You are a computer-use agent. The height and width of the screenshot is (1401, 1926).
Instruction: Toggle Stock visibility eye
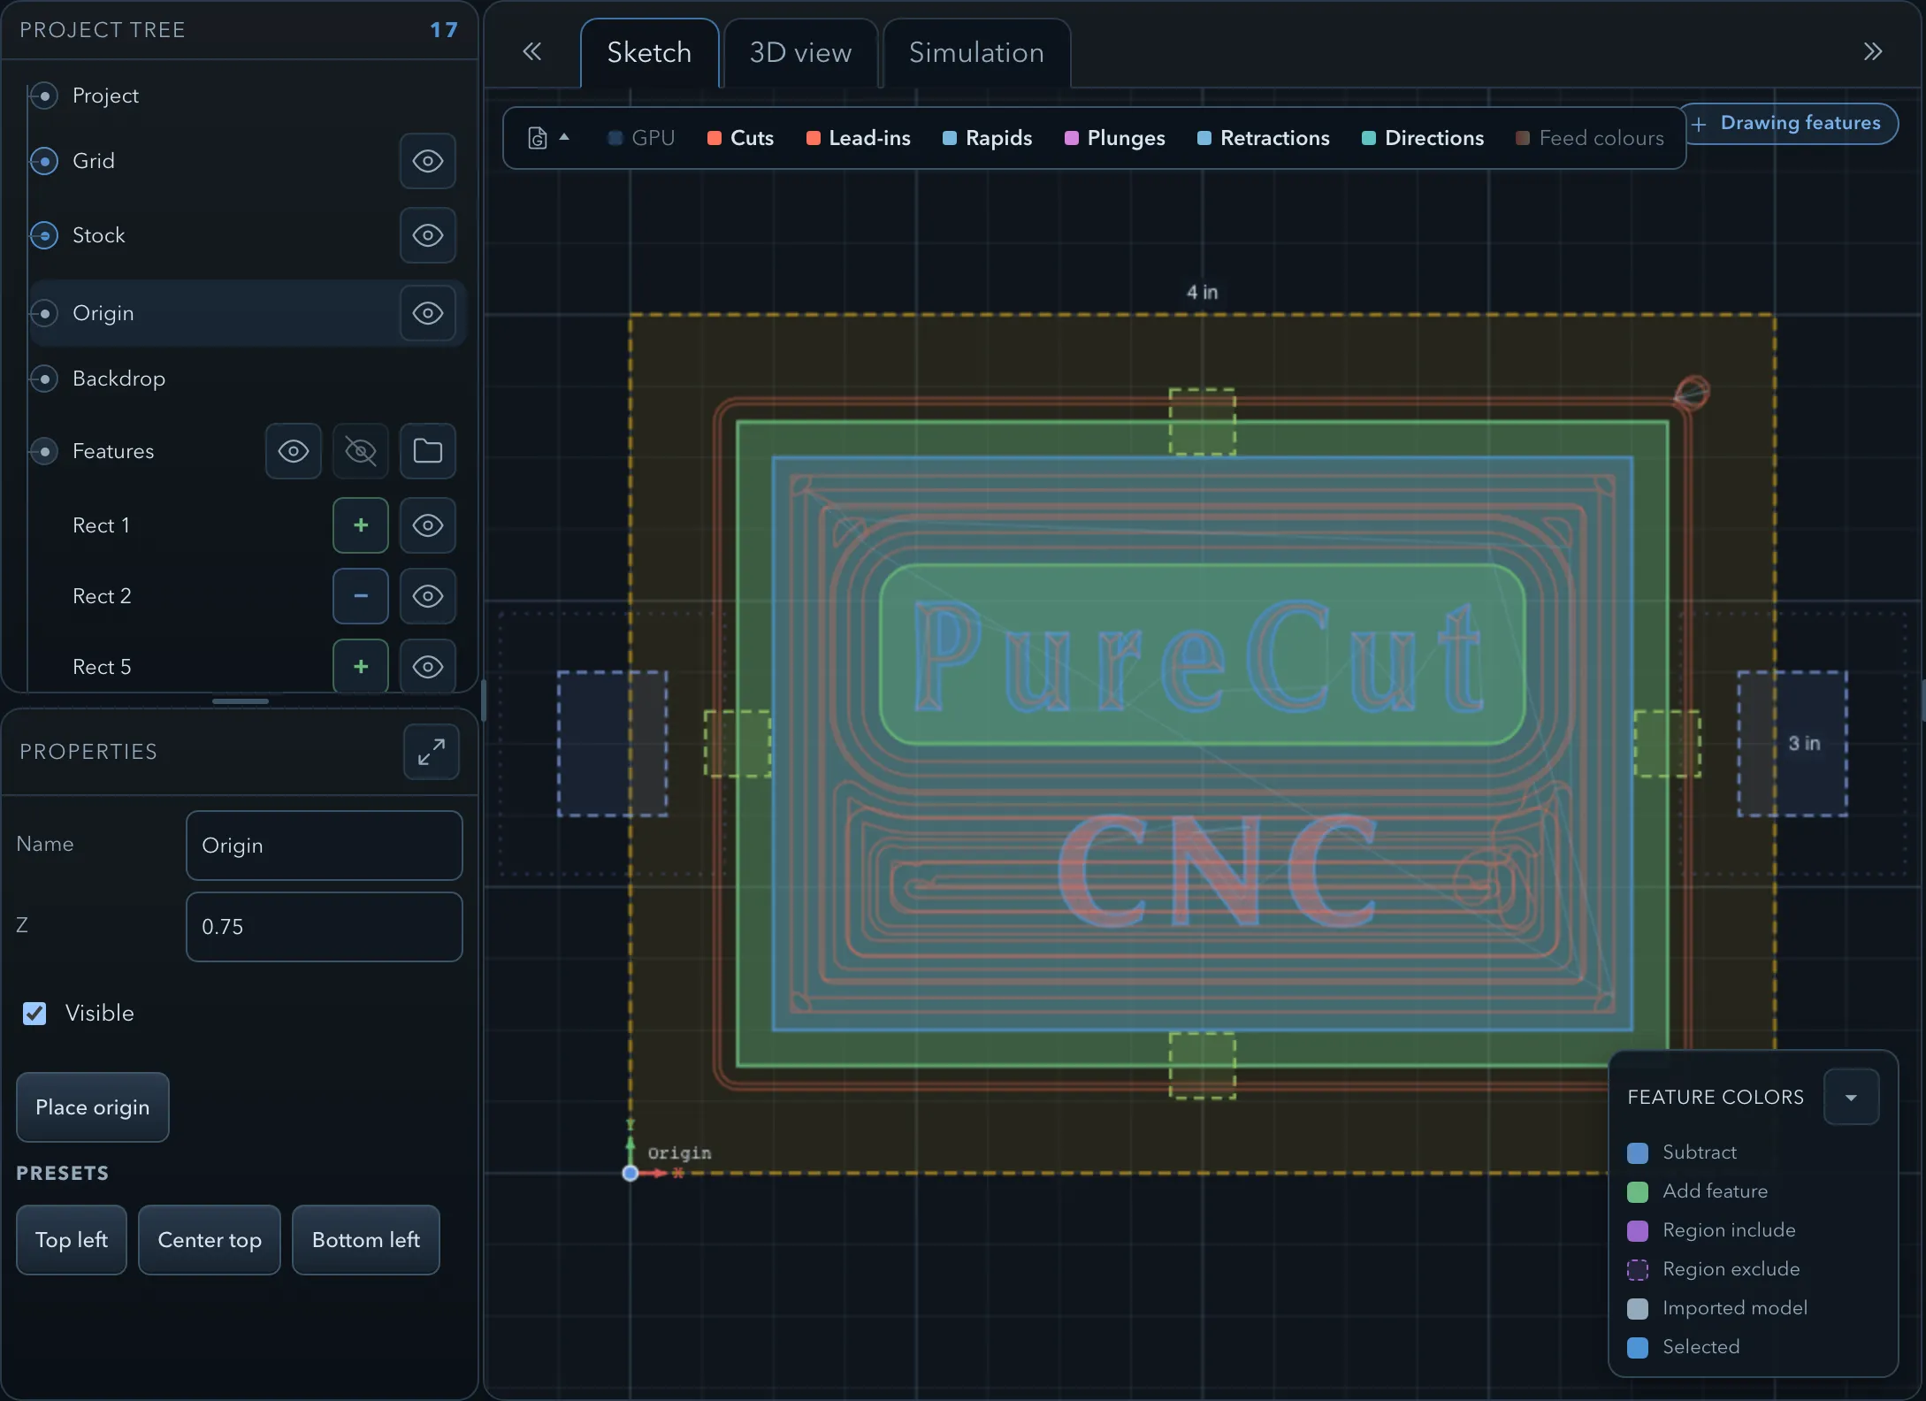tap(428, 235)
